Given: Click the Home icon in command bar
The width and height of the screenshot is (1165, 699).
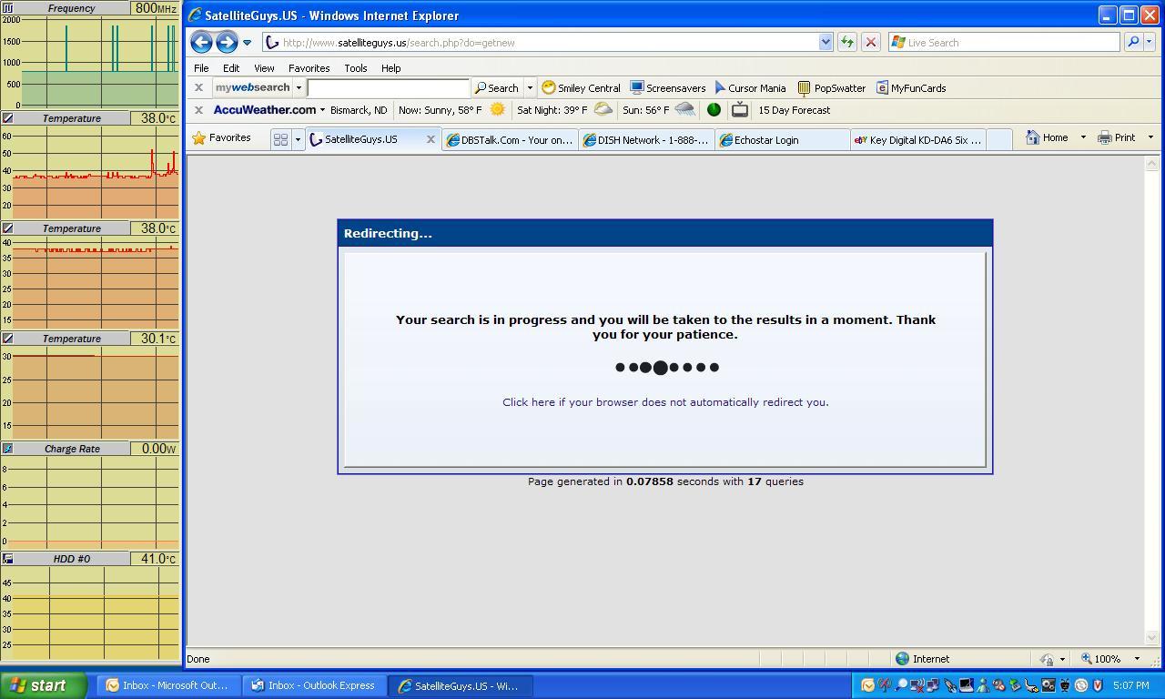Looking at the screenshot, I should (x=1046, y=137).
